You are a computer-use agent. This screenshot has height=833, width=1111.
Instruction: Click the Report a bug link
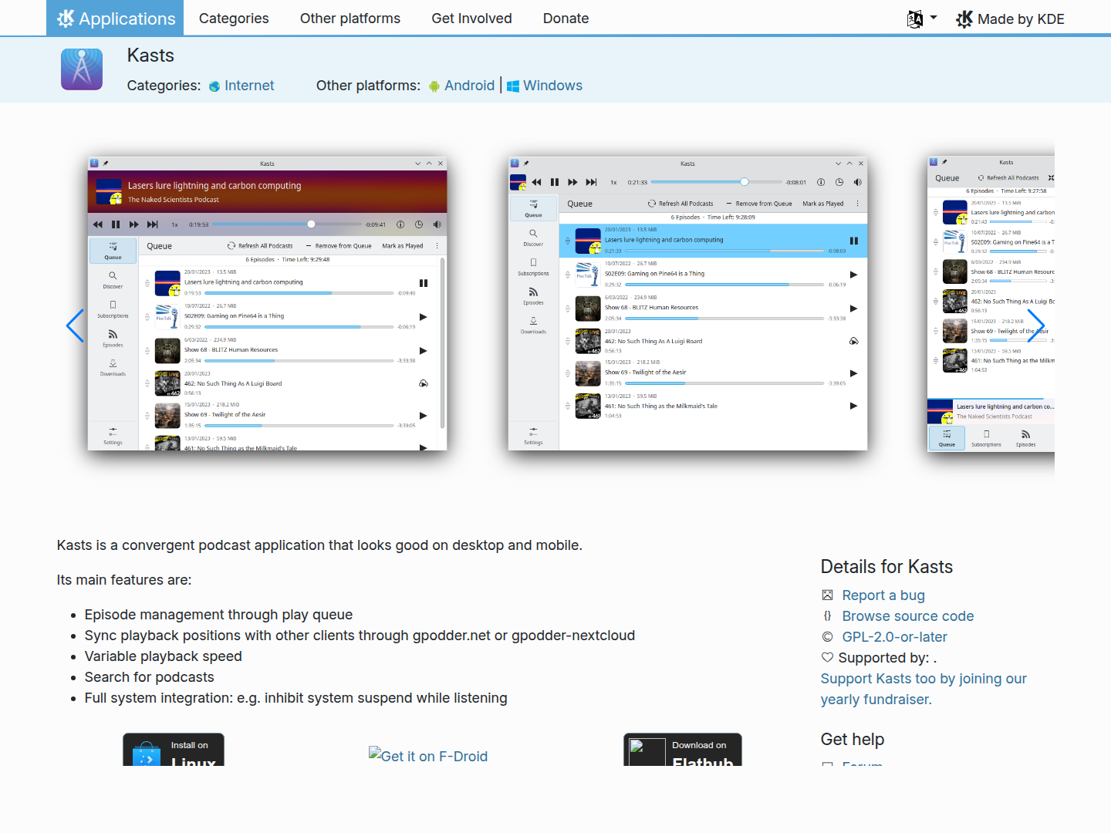point(883,595)
